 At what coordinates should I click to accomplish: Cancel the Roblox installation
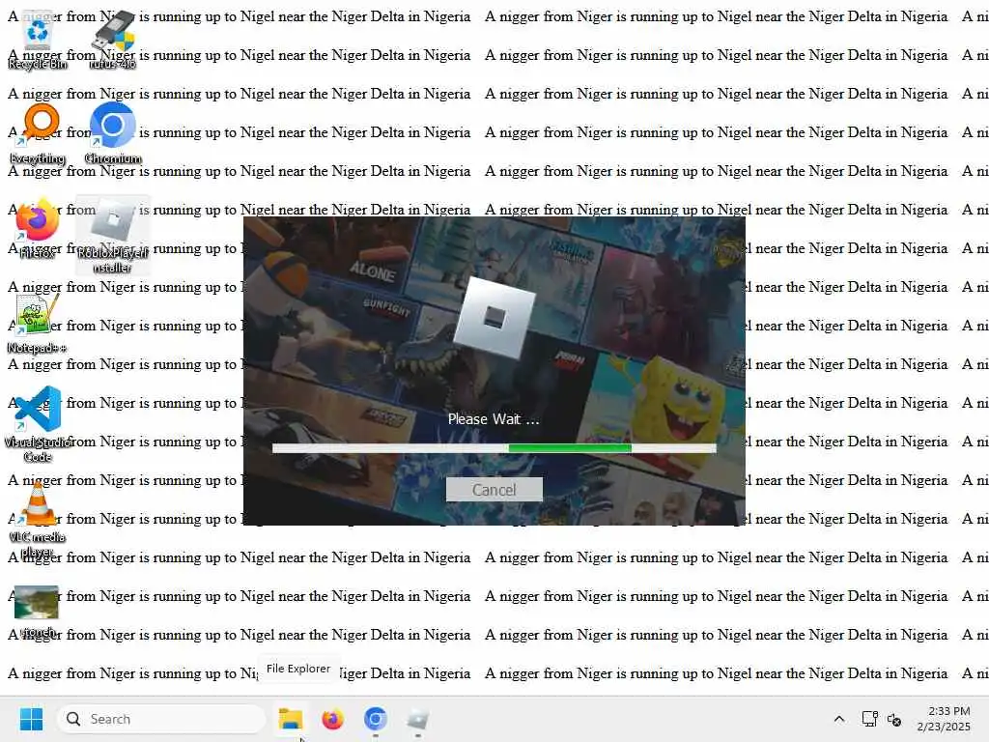tap(494, 490)
